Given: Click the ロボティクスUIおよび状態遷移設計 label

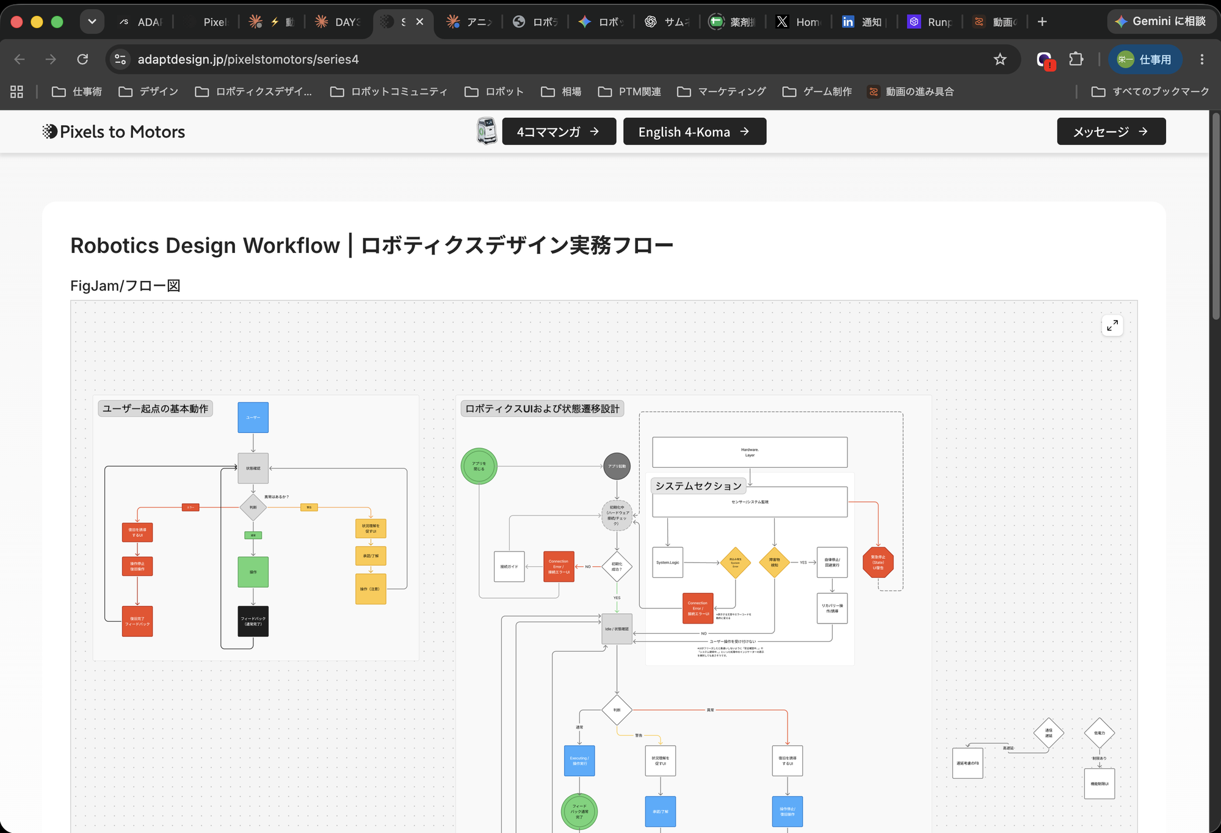Looking at the screenshot, I should tap(542, 409).
